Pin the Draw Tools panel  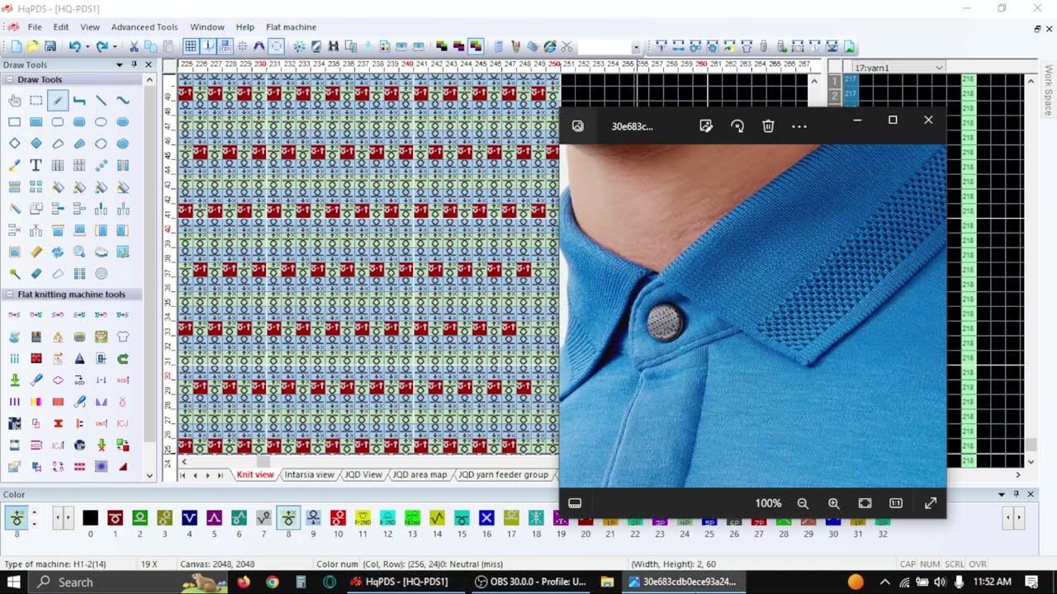pos(134,64)
